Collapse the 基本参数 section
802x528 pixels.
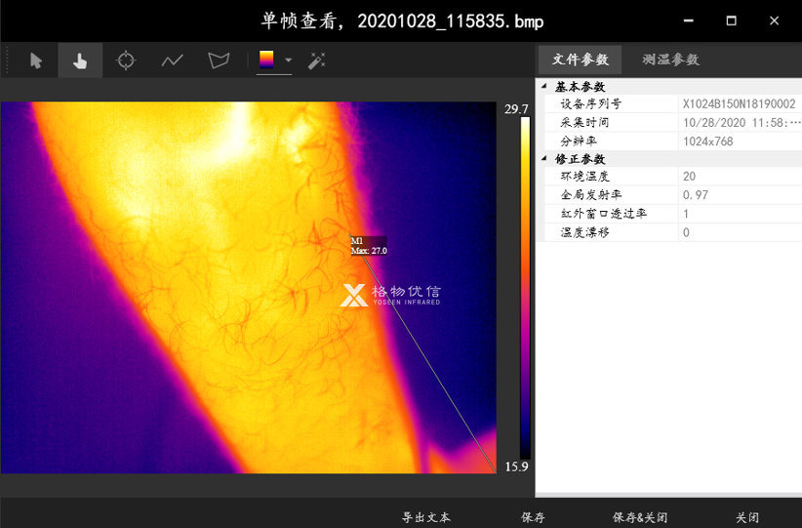pos(544,86)
